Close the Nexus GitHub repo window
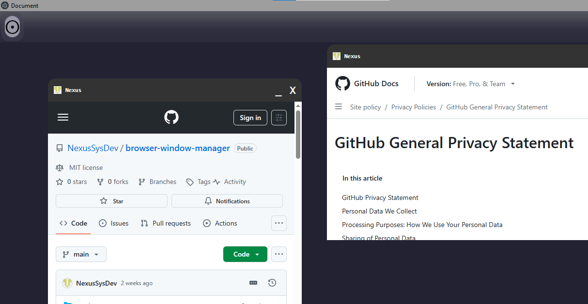Screen dimensions: 588x304 point(293,91)
